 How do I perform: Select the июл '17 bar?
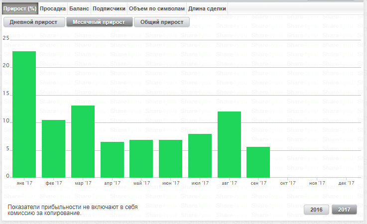coord(200,155)
